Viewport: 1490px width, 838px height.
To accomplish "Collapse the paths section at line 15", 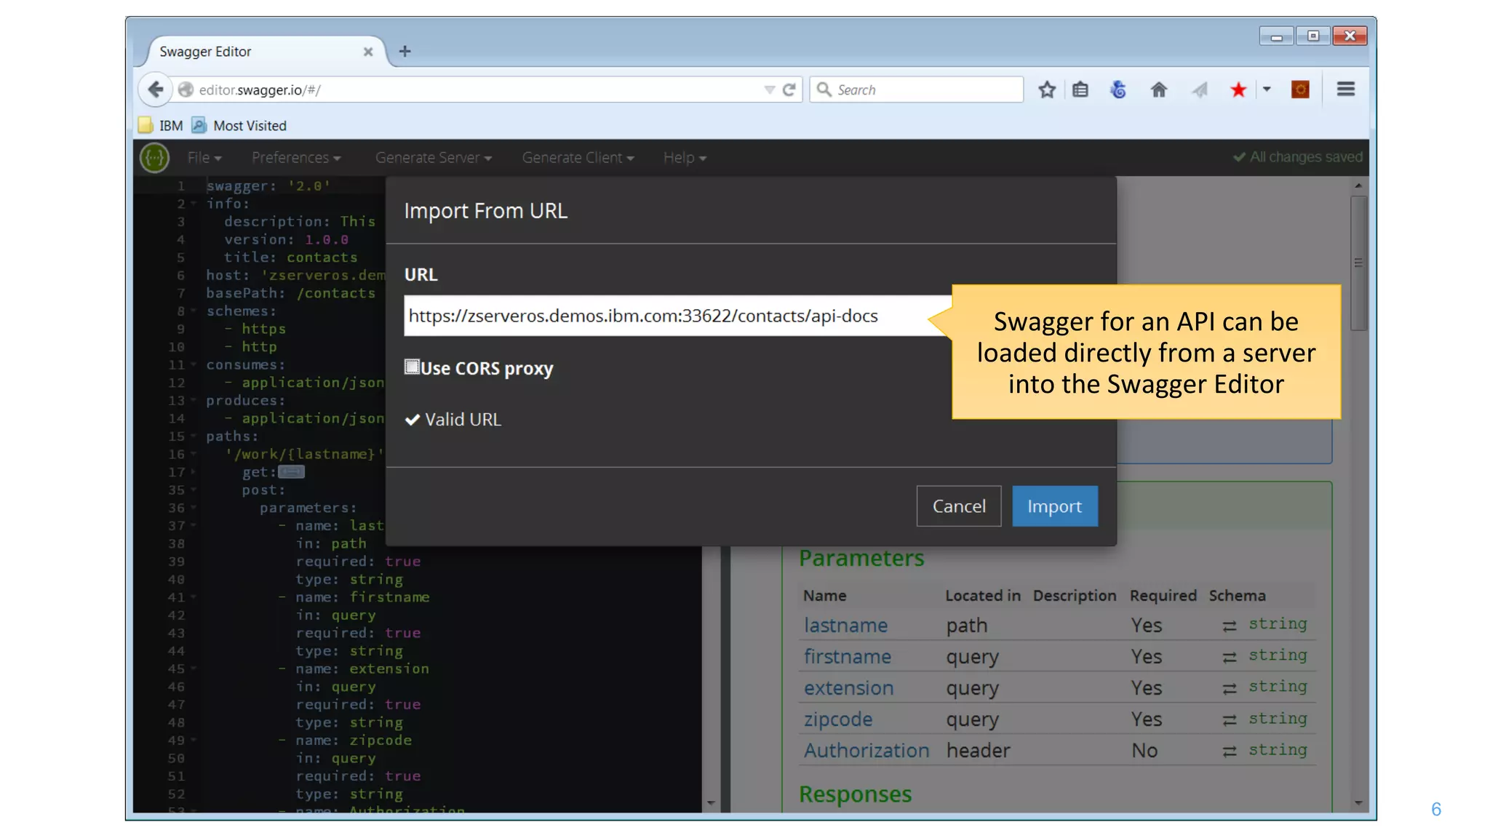I will [194, 436].
